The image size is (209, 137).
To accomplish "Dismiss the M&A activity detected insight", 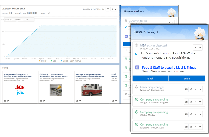I will click(x=195, y=47).
